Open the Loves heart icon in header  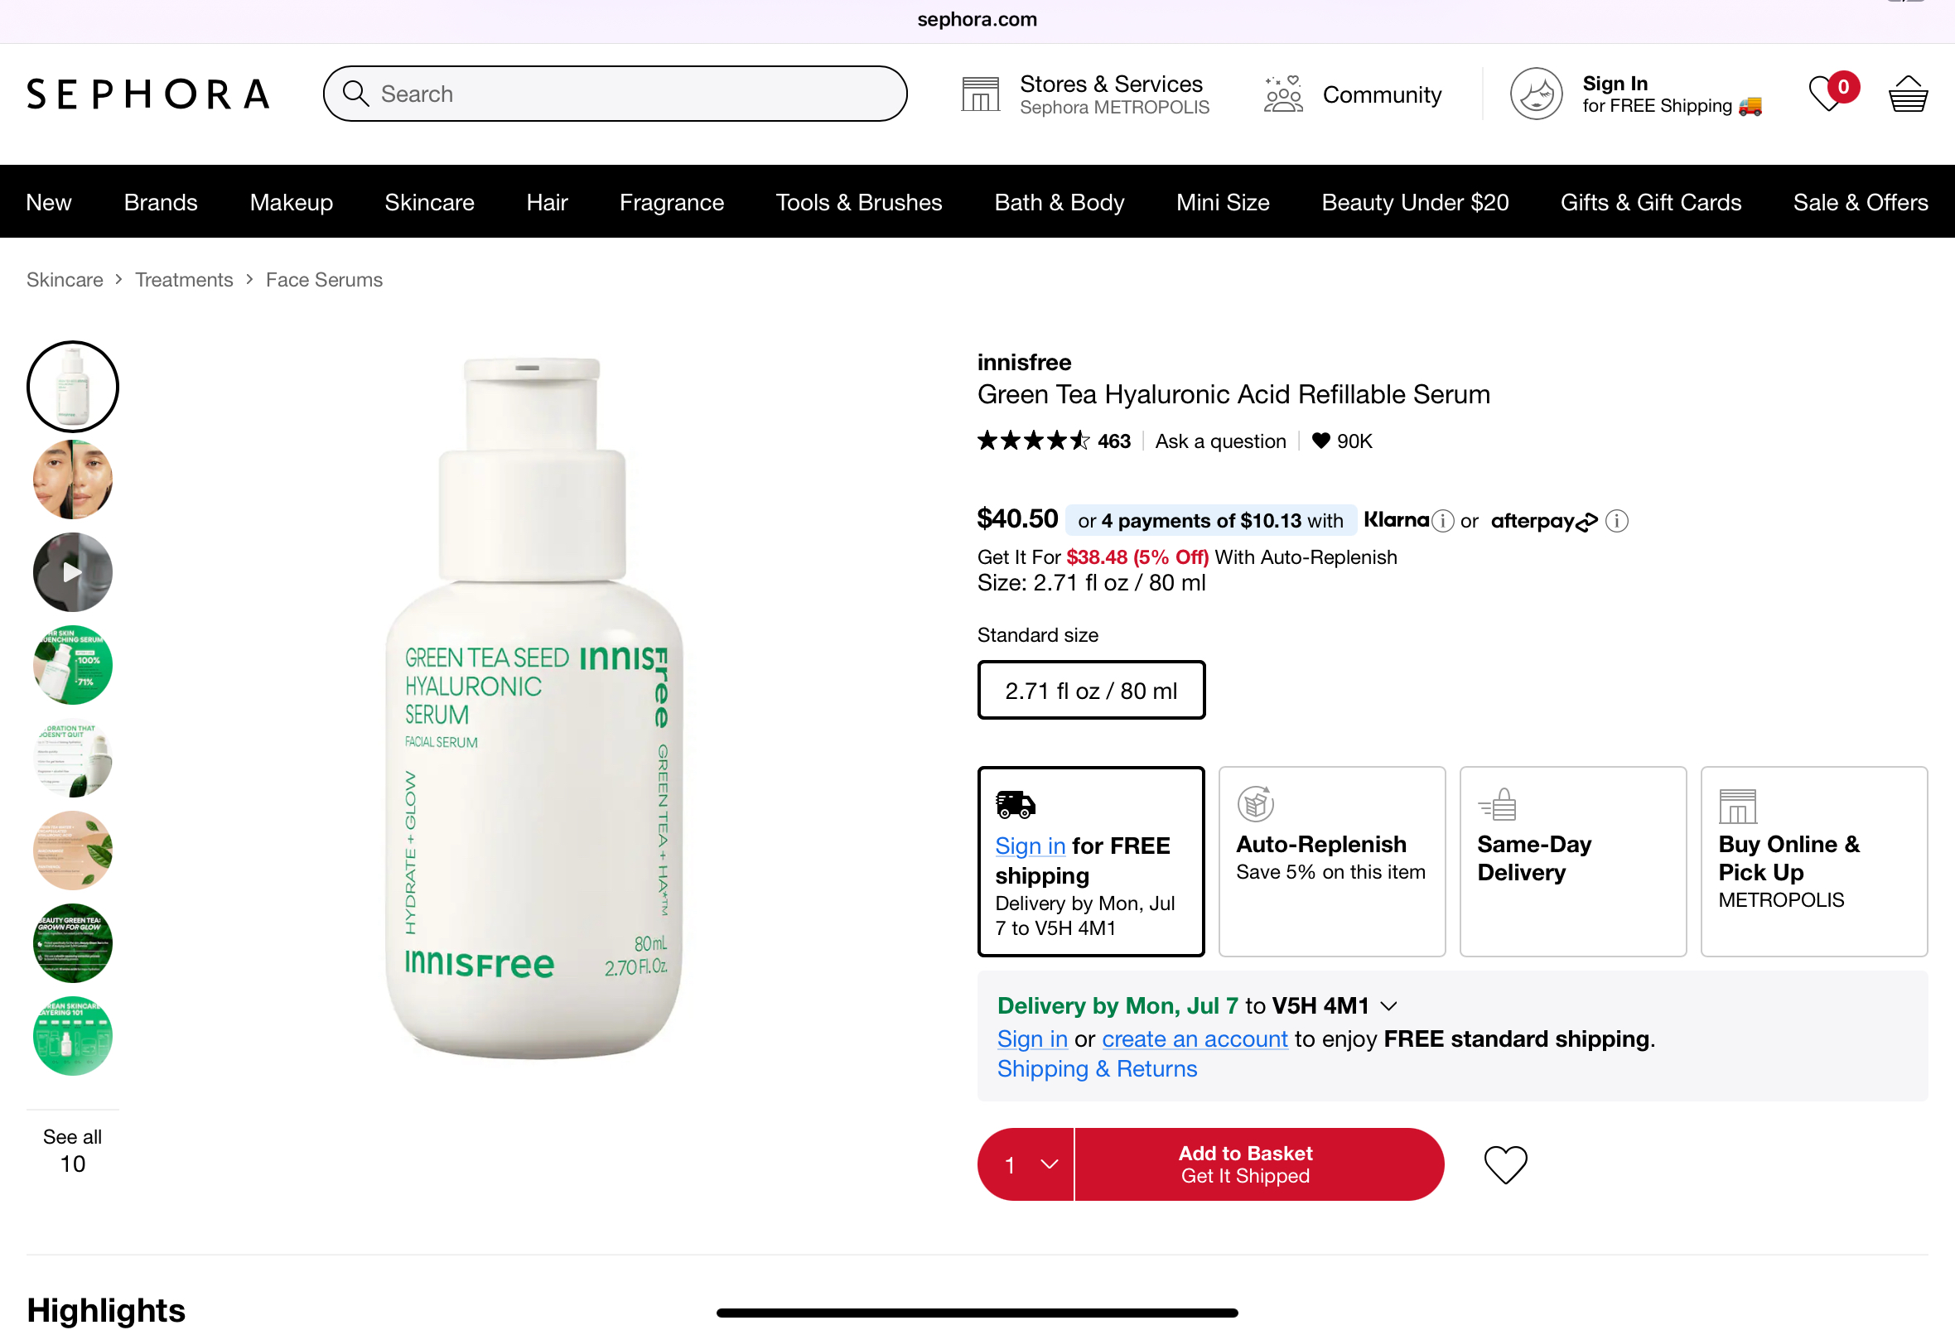1826,94
